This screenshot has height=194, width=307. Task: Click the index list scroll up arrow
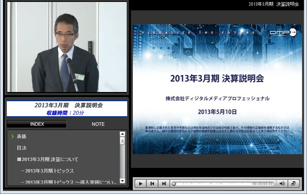(122, 134)
